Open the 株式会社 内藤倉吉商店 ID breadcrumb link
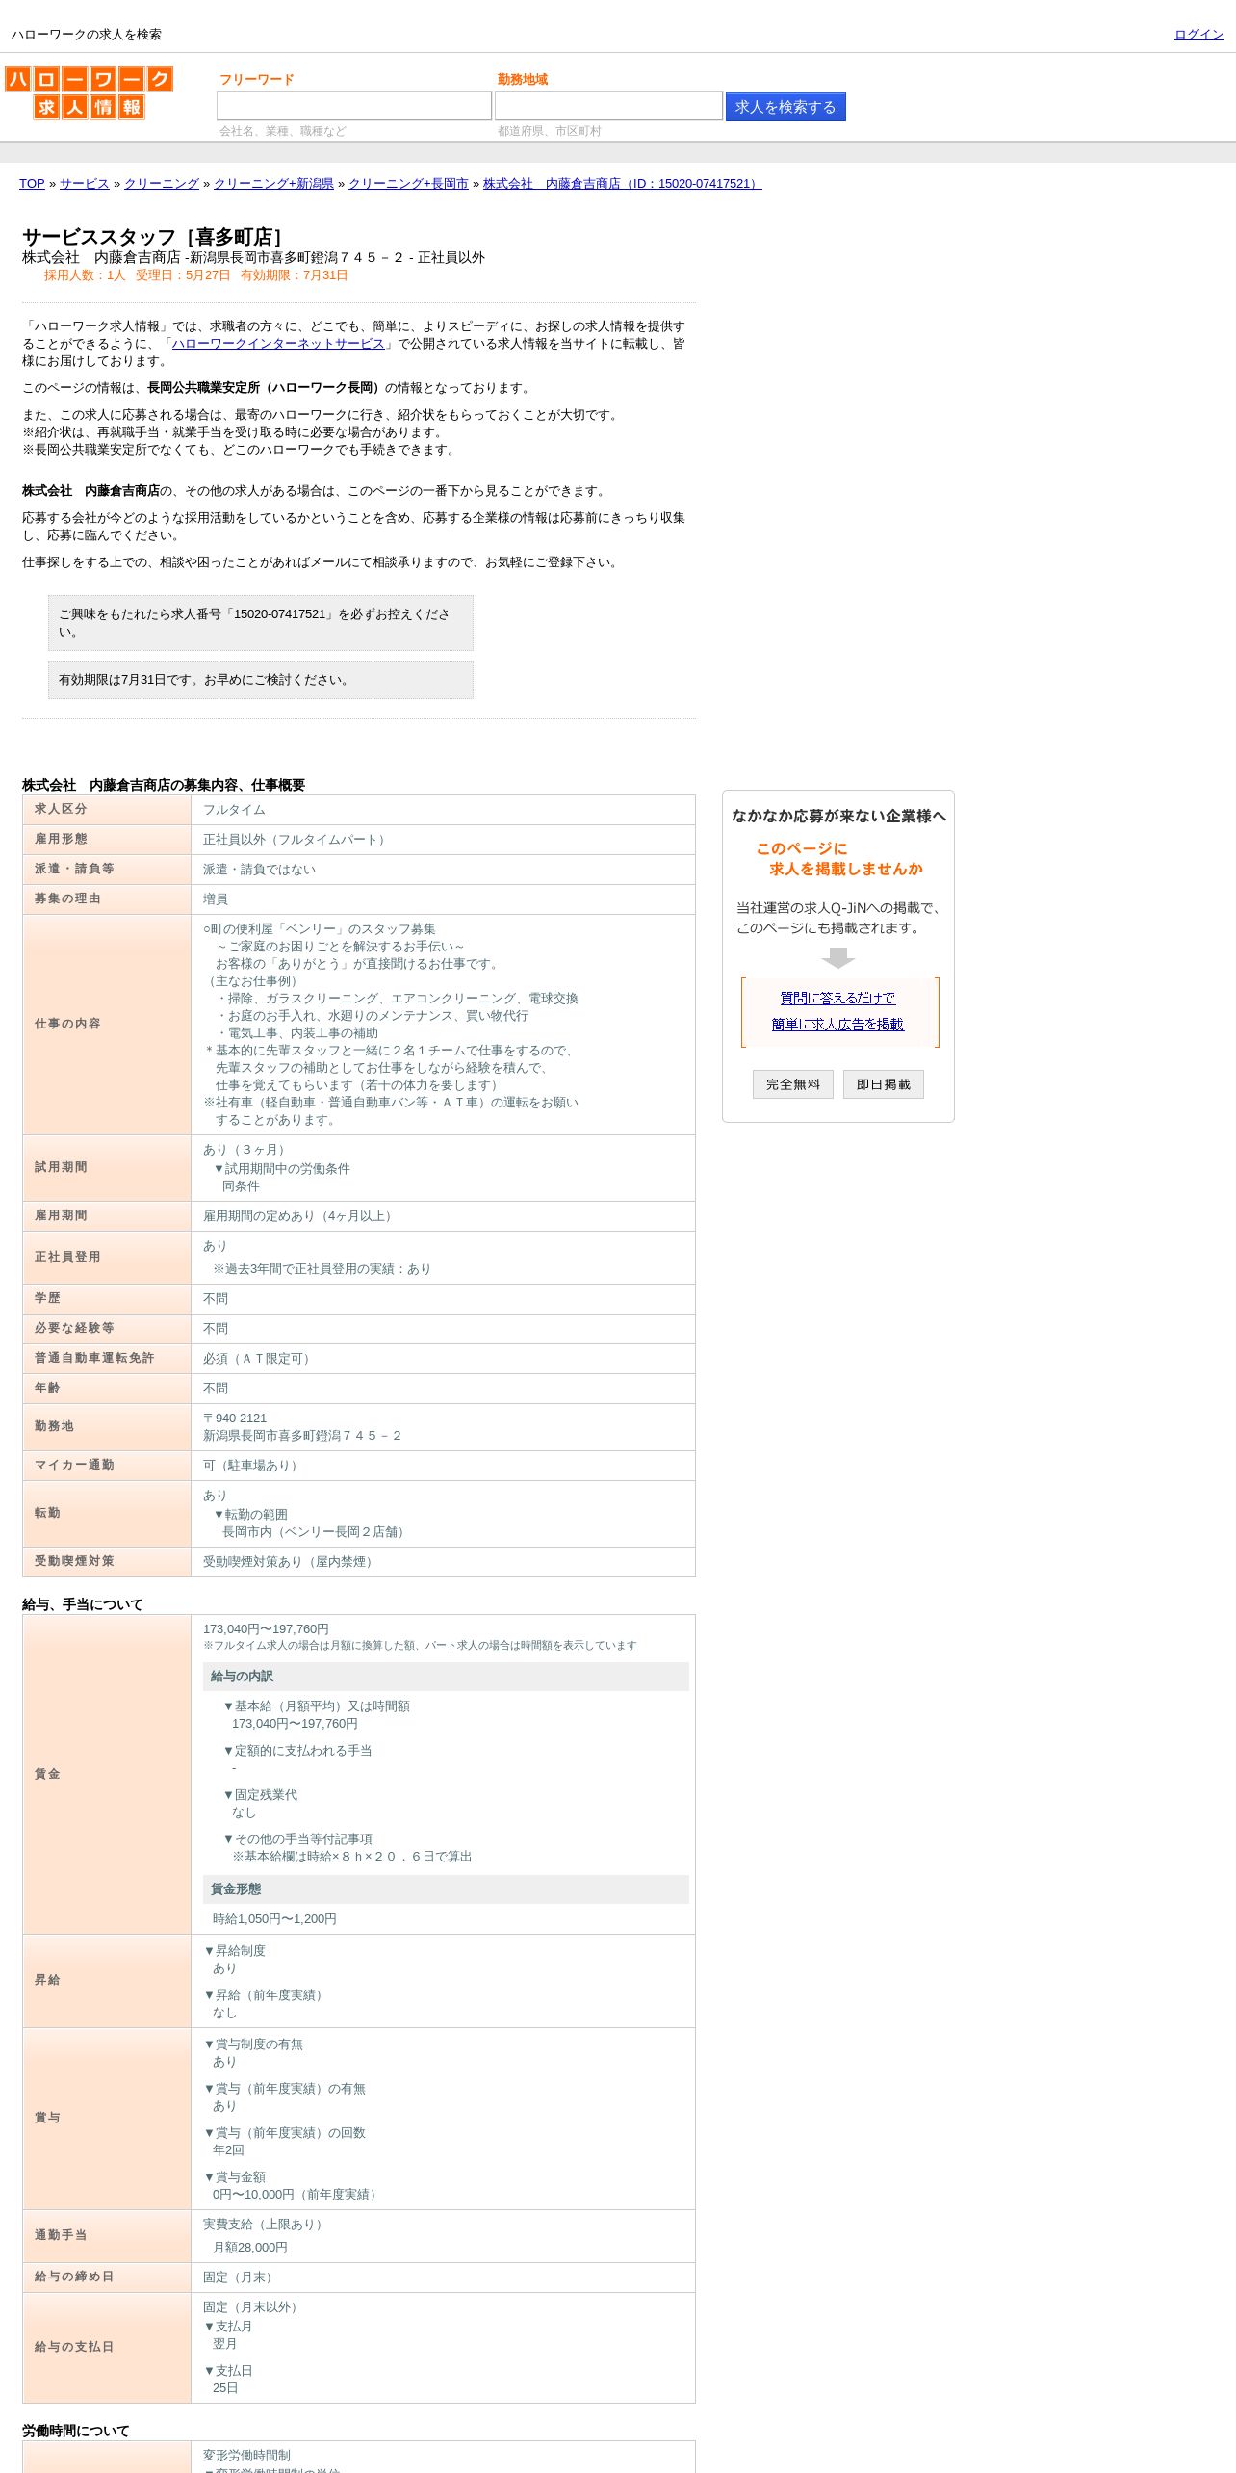This screenshot has height=2473, width=1236. 622,184
